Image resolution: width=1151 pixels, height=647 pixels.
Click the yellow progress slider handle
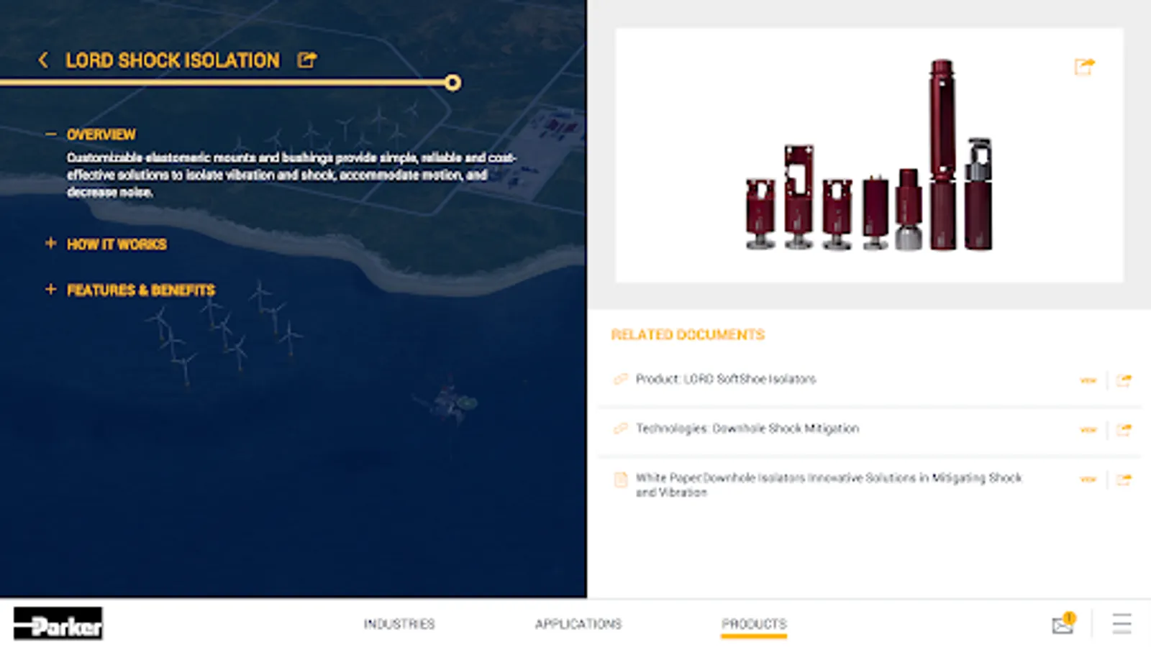[x=452, y=83]
